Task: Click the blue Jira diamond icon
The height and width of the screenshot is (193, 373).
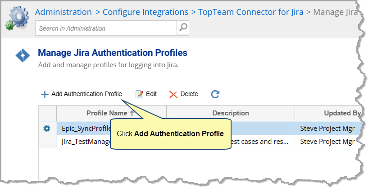Action: coord(23,55)
